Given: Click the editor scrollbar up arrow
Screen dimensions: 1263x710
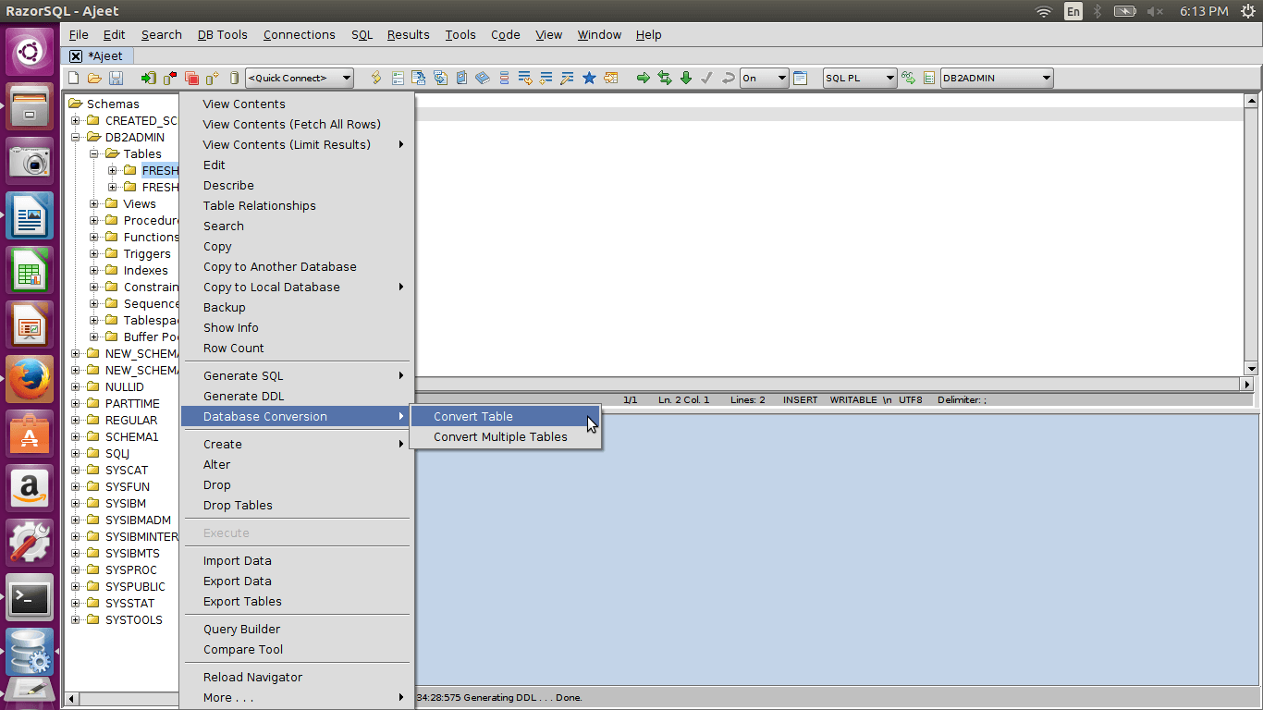Looking at the screenshot, I should (x=1251, y=101).
